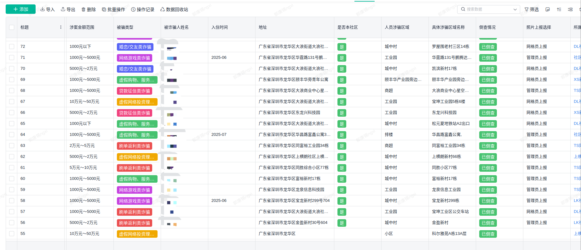581x250 pixels.
Task: Click 松元夏地铁站A2出口 cell
Action: [x=451, y=124]
